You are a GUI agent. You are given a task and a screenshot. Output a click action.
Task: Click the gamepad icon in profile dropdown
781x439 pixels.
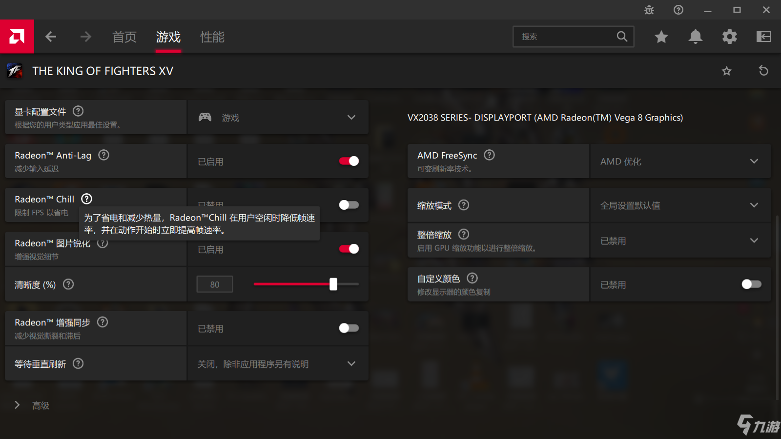point(205,117)
